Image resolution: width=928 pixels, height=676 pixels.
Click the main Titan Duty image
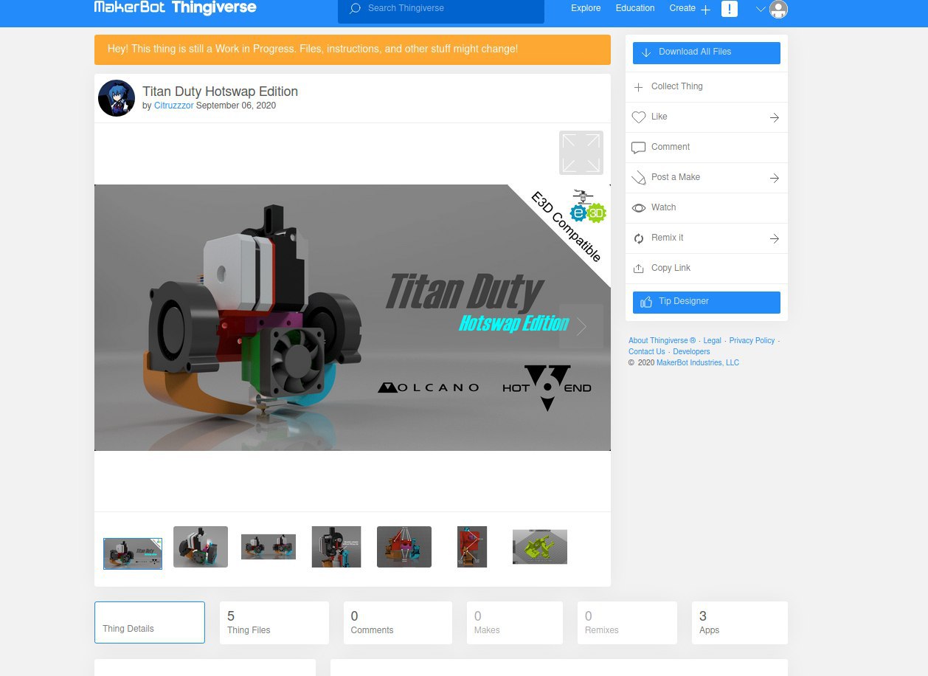point(353,317)
